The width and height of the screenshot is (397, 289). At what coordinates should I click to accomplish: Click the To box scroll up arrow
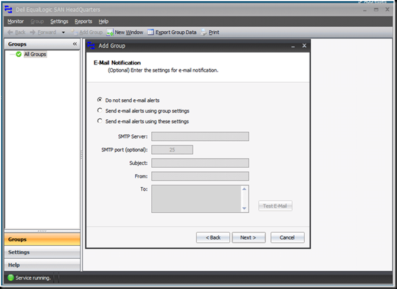click(245, 189)
